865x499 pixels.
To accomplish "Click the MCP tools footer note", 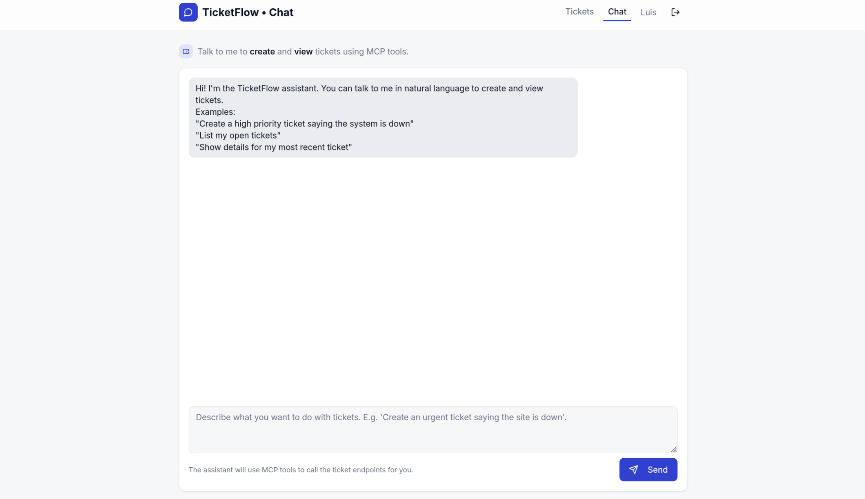I will point(301,470).
